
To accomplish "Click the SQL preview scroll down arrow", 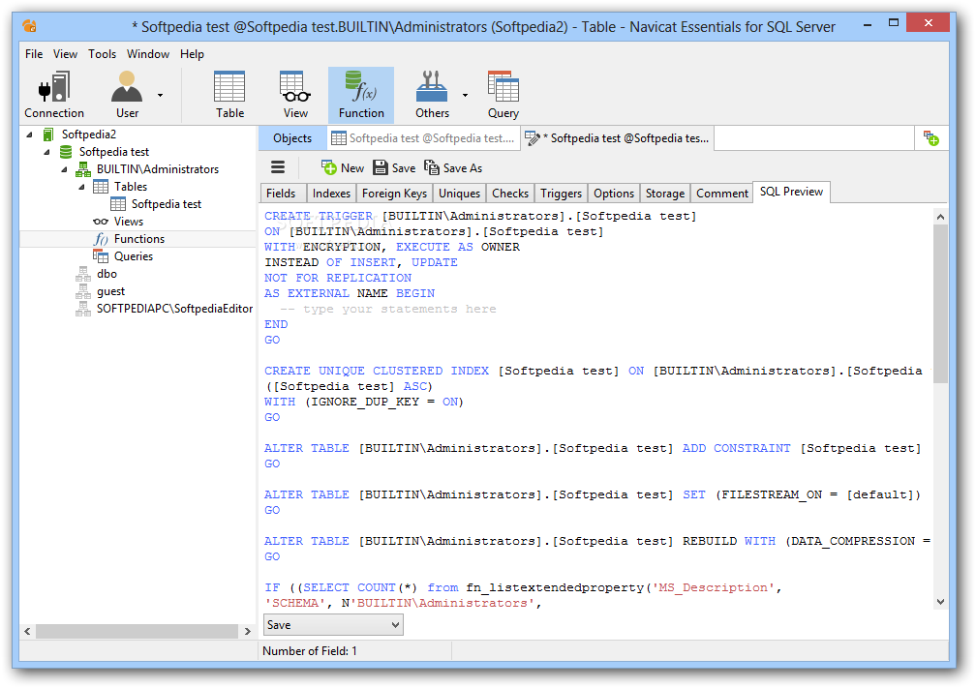I will (940, 602).
